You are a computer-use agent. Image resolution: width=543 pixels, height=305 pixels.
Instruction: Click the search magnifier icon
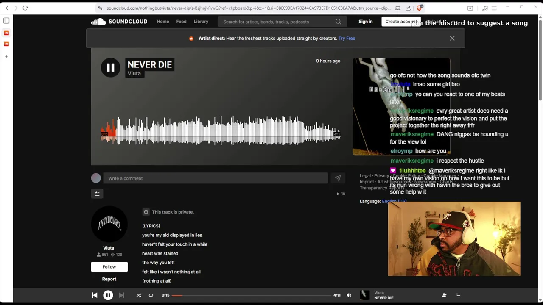click(338, 22)
